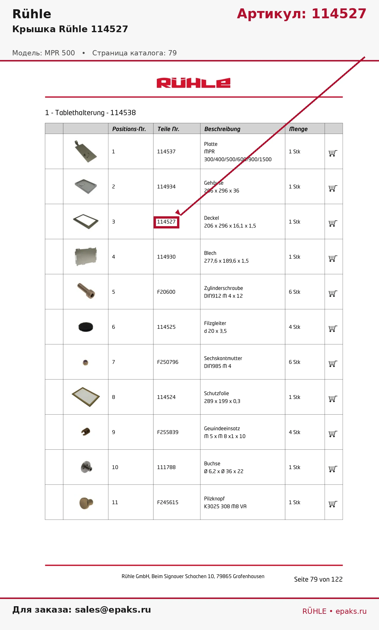Screen dimensions: 379x630
Task: Select part number 114537
Action: tap(166, 152)
